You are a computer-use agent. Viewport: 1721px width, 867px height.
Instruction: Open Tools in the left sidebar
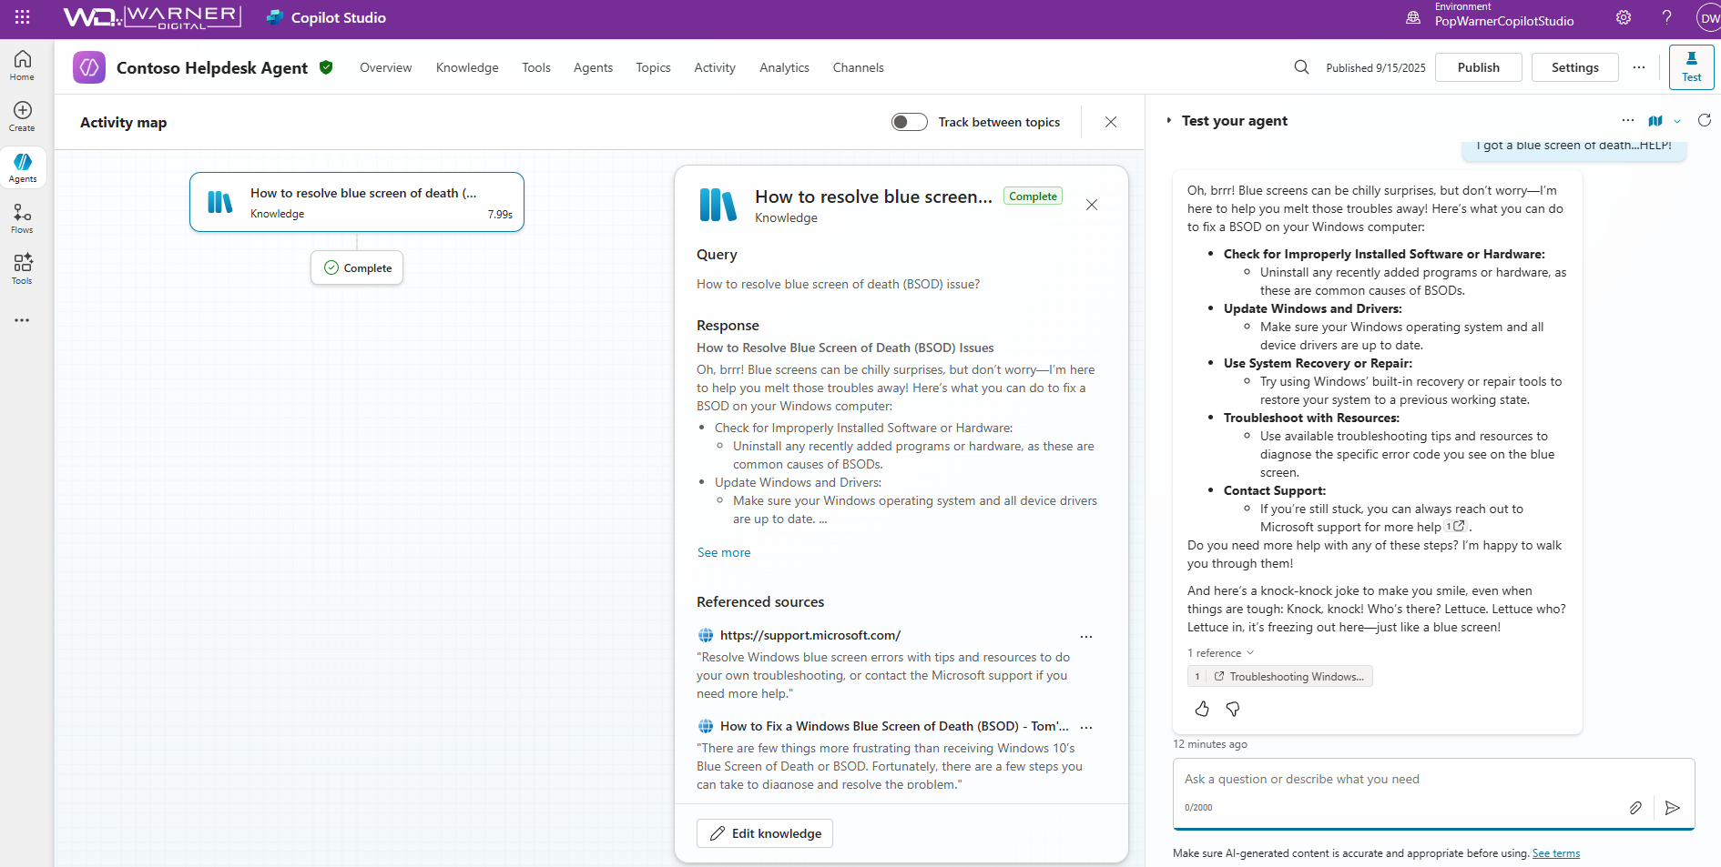[x=23, y=269]
